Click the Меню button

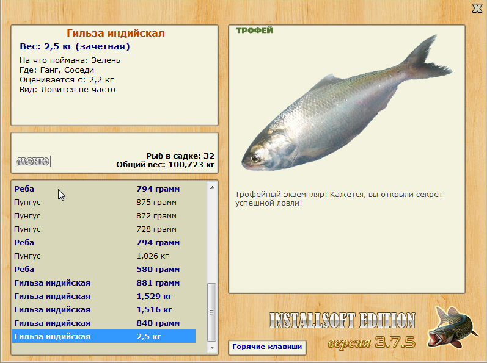(x=32, y=161)
